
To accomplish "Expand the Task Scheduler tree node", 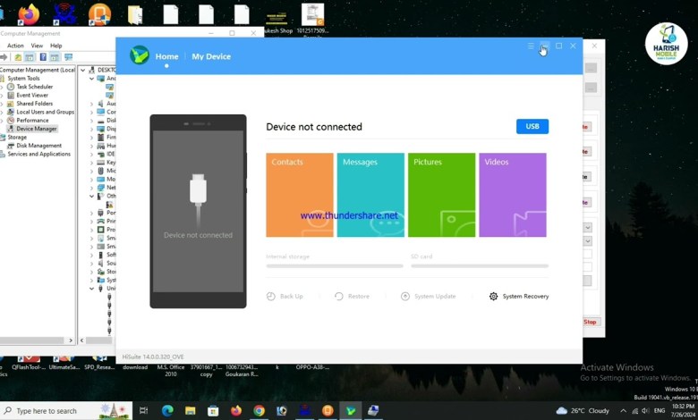I will point(3,87).
